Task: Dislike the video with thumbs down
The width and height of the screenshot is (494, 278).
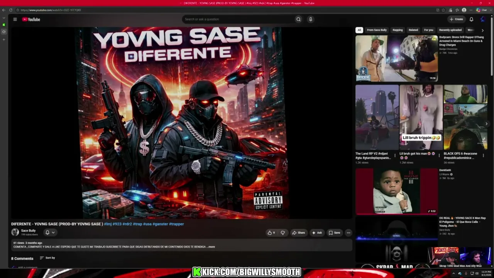Action: pos(283,233)
